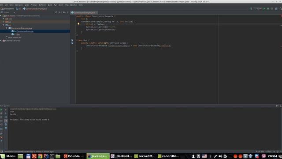This screenshot has width=282, height=159.
Task: Close Run tab with red X
Action: [x=1, y=137]
